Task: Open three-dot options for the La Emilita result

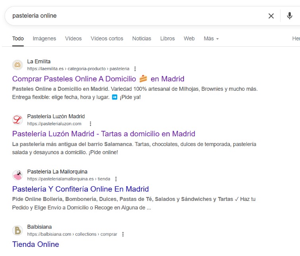Action: [135, 69]
